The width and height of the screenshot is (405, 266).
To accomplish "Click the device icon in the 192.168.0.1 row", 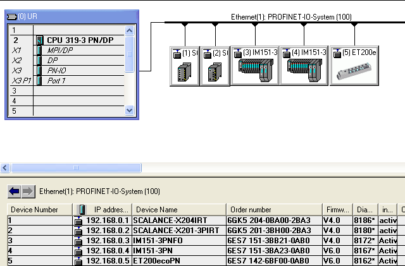I will (78, 221).
